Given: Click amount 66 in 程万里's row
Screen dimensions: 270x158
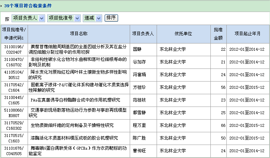Looking at the screenshot, I should (x=223, y=125).
